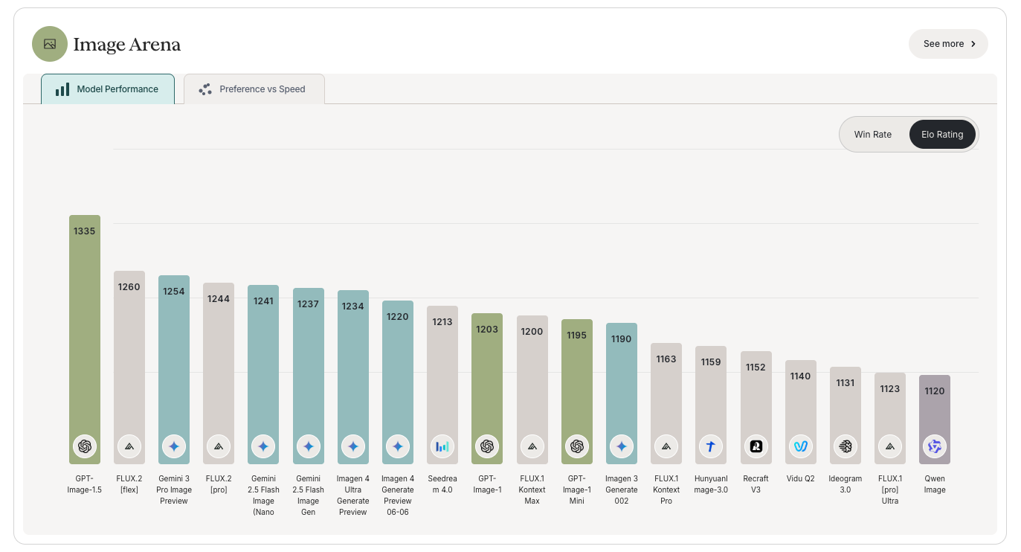
Task: Click the Image Arena header picture icon
Action: [50, 44]
